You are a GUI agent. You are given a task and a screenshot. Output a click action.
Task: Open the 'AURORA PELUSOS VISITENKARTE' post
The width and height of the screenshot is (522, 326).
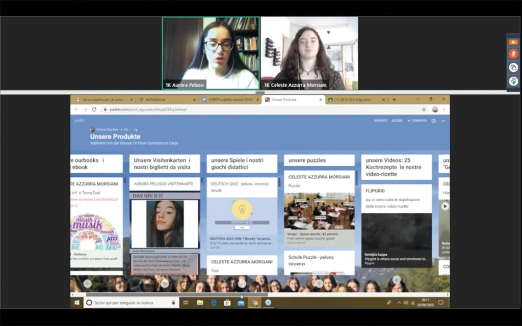164,183
